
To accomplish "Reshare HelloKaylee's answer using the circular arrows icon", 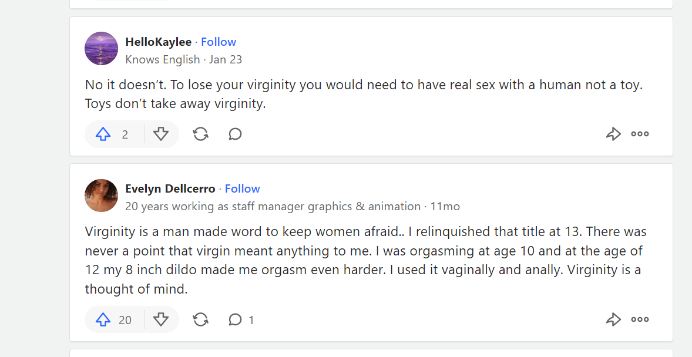I will (x=200, y=134).
